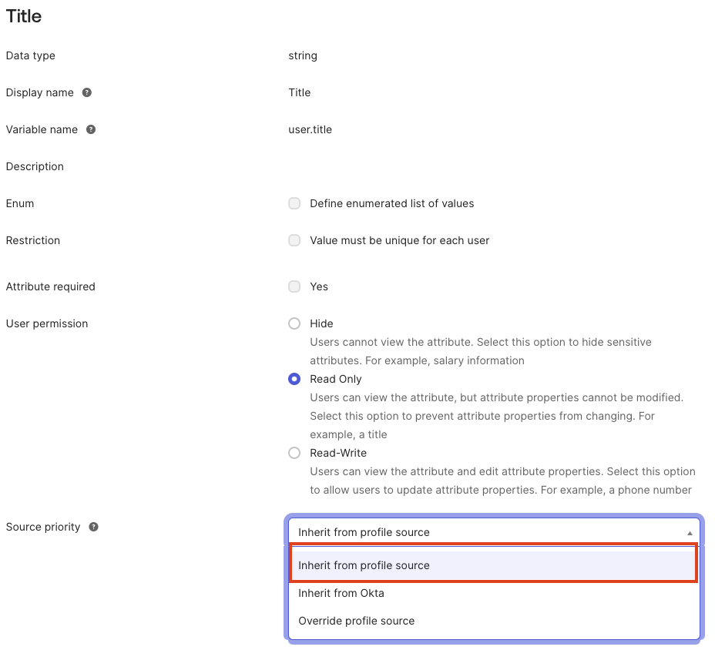Click the Description field label
Image resolution: width=715 pixels, height=660 pixels.
pyautogui.click(x=35, y=166)
